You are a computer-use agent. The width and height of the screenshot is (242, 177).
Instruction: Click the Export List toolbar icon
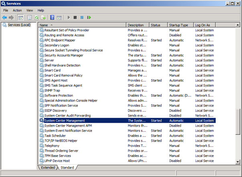pos(43,18)
